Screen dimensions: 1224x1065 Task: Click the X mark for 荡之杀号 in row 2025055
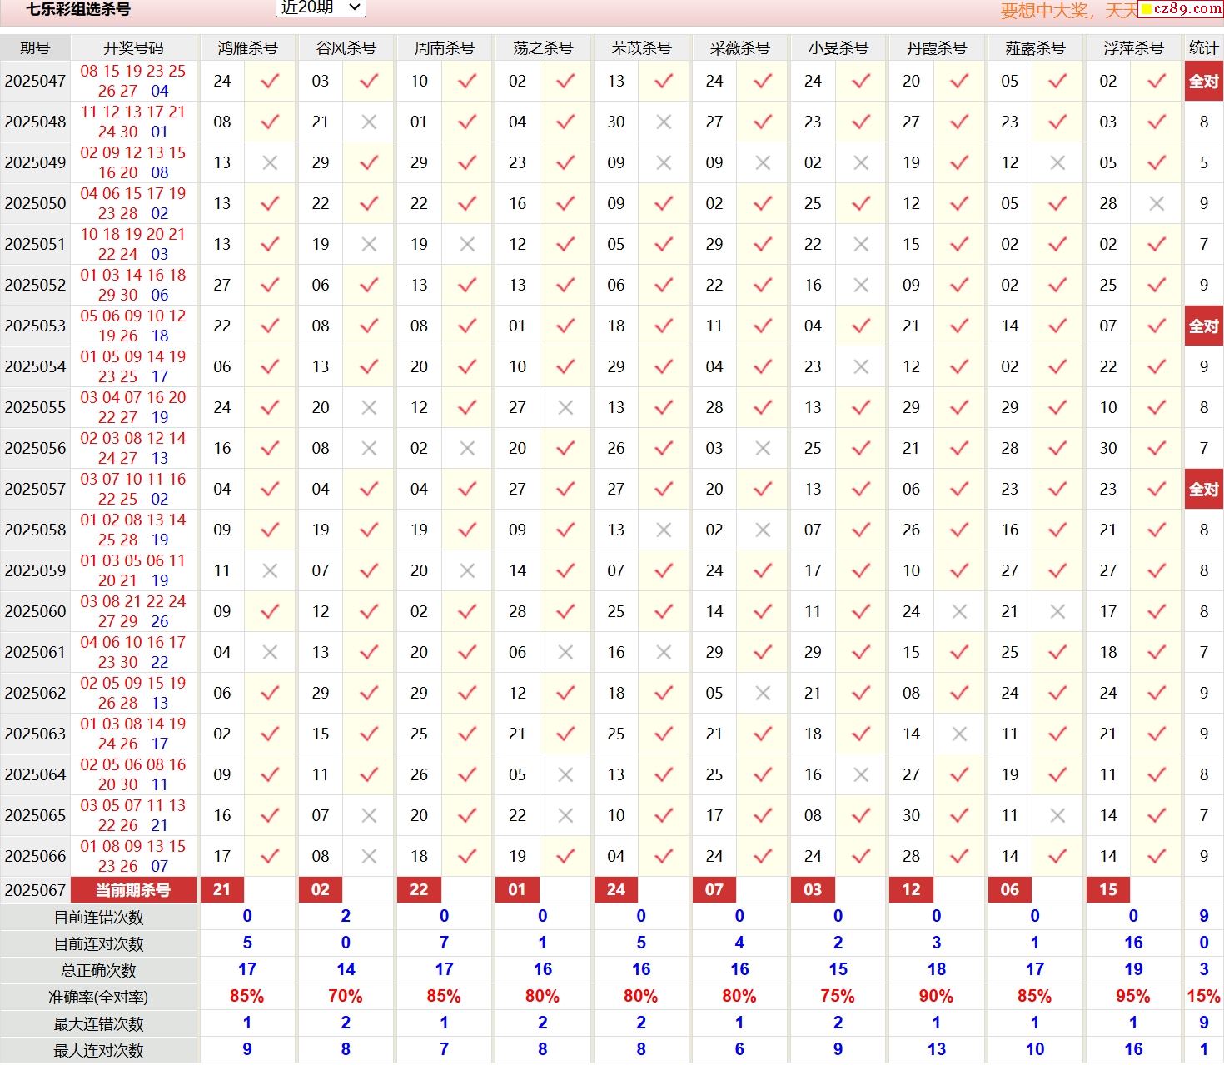565,408
